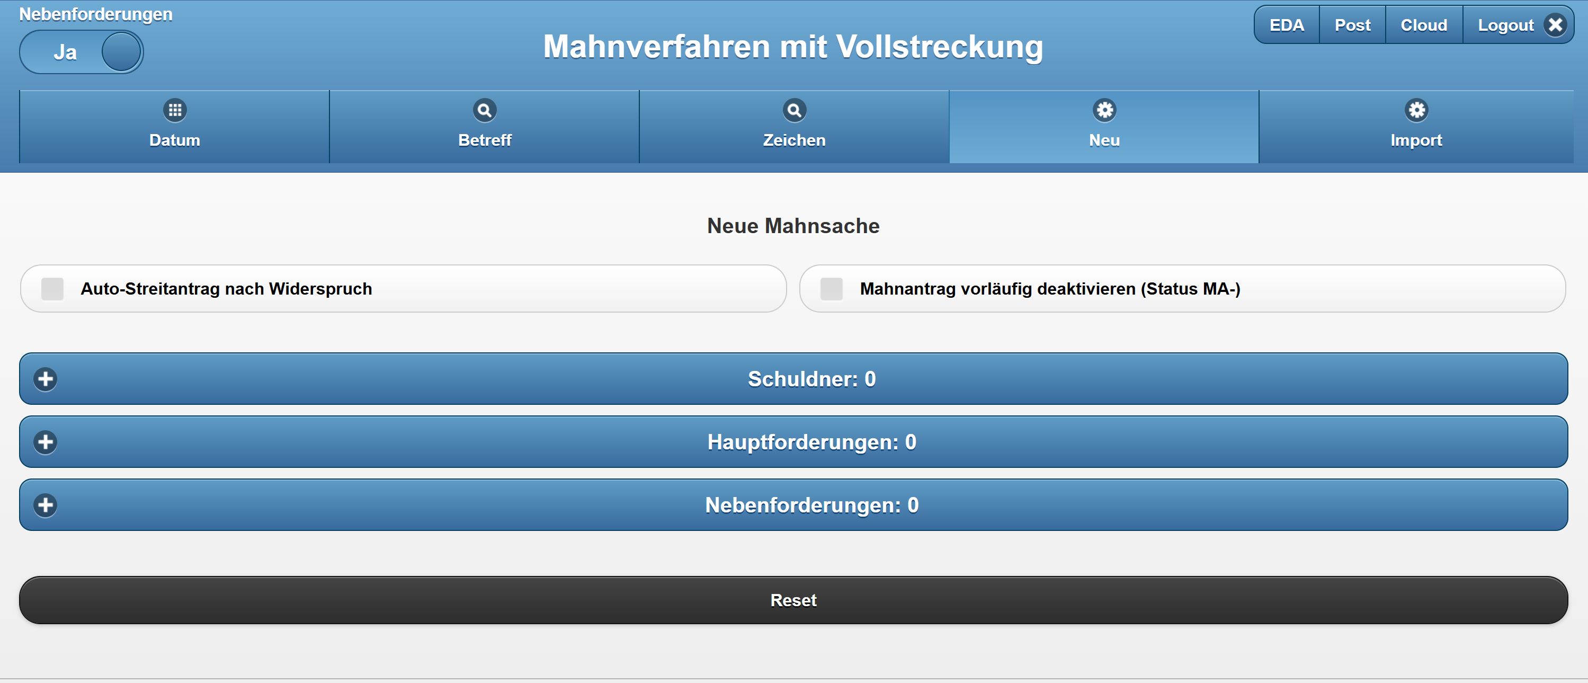
Task: Click the gear icon above Neu
Action: (x=1104, y=110)
